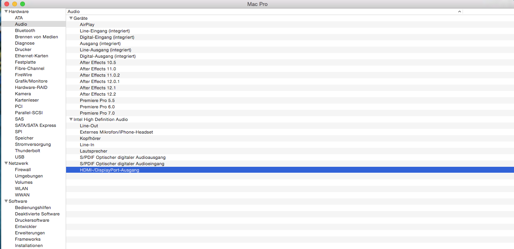This screenshot has height=249, width=514.
Task: Open Stromversorgung info
Action: (x=33, y=144)
